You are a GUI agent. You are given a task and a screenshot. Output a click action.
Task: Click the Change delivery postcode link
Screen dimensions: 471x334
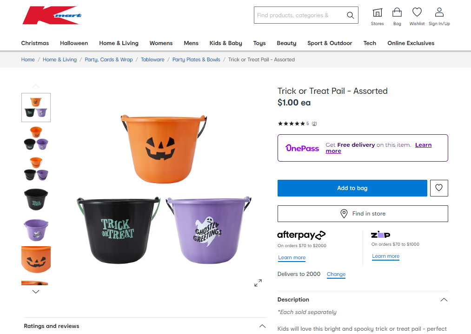(x=336, y=274)
